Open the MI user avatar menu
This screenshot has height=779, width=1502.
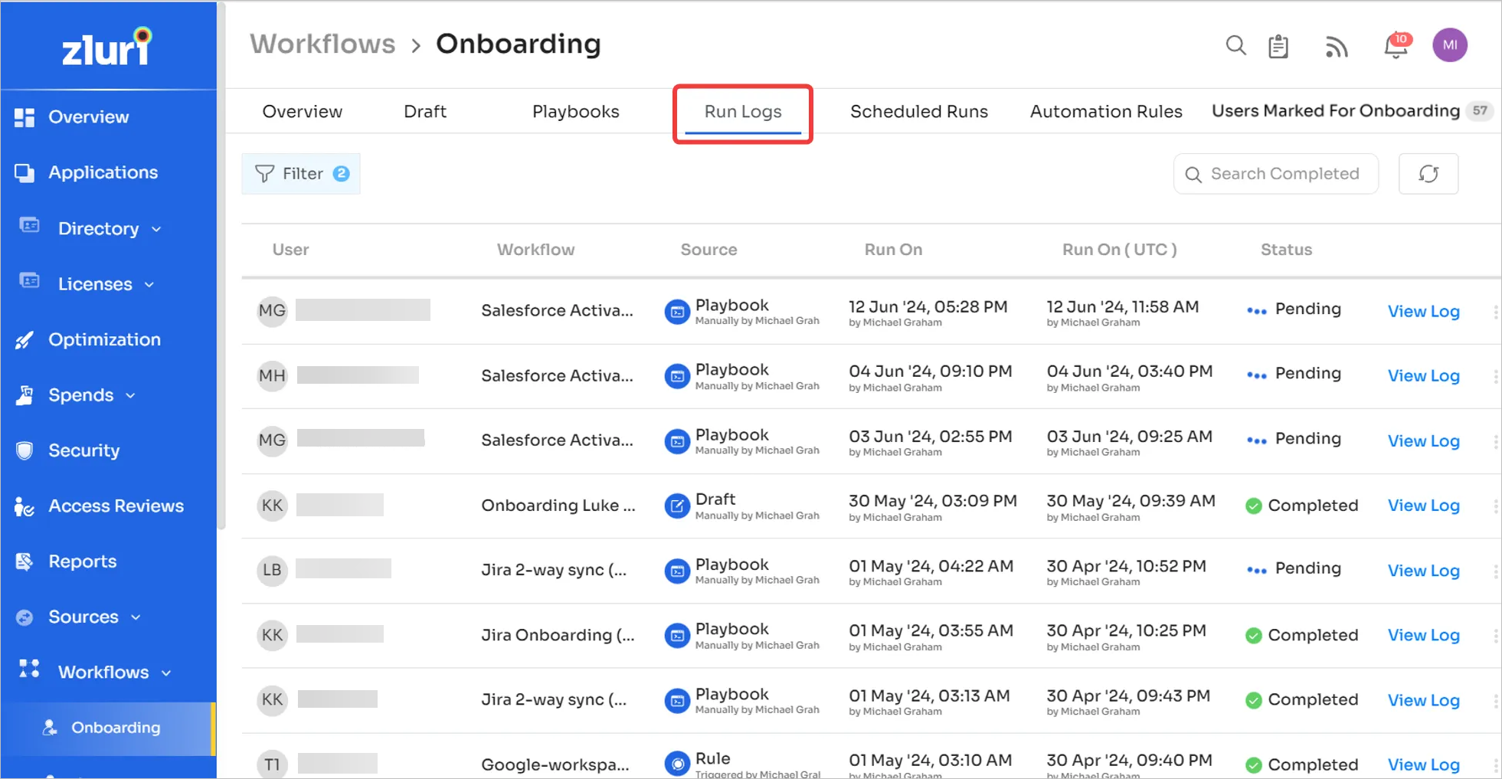click(1449, 45)
